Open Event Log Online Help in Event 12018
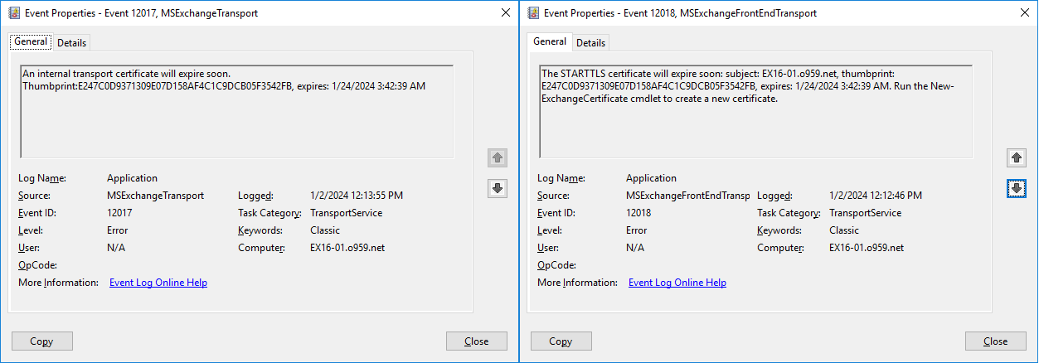Image resolution: width=1039 pixels, height=363 pixels. (x=677, y=283)
